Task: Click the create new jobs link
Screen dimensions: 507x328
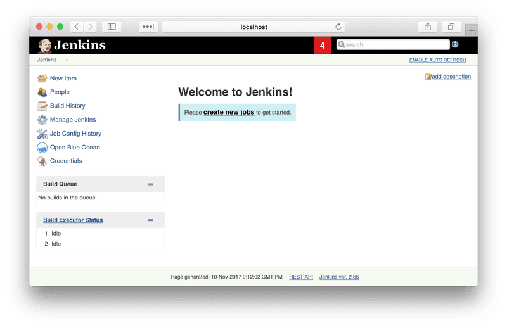Action: click(229, 112)
